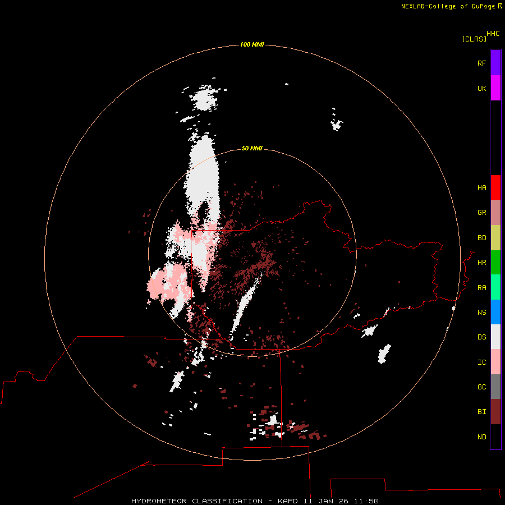
Task: Select the BD yellow legend block
Action: (x=495, y=238)
